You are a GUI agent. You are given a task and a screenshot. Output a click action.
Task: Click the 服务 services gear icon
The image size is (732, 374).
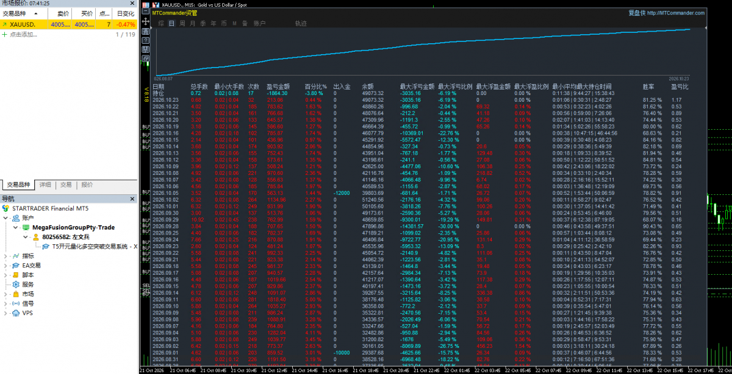point(15,284)
